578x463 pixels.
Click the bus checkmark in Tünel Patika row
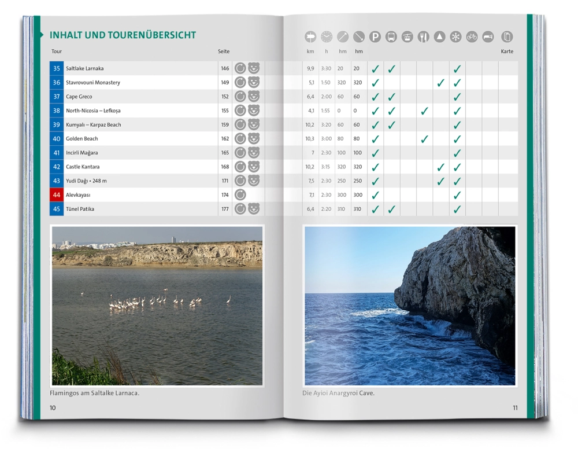click(x=391, y=210)
